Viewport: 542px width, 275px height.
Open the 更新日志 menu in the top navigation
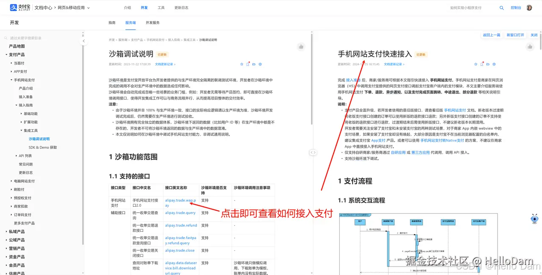181,7
